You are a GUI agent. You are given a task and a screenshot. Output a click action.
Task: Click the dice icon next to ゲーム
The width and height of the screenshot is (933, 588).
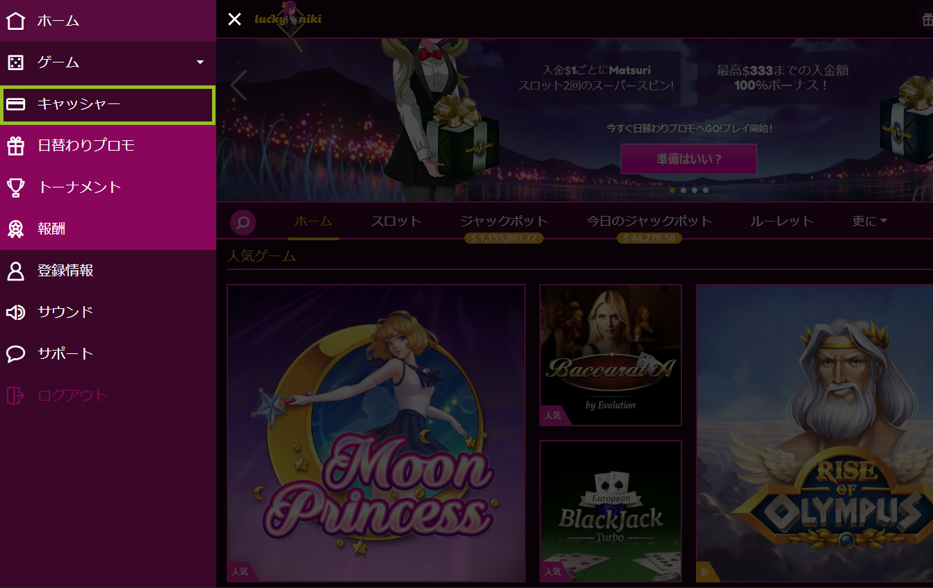click(x=15, y=62)
